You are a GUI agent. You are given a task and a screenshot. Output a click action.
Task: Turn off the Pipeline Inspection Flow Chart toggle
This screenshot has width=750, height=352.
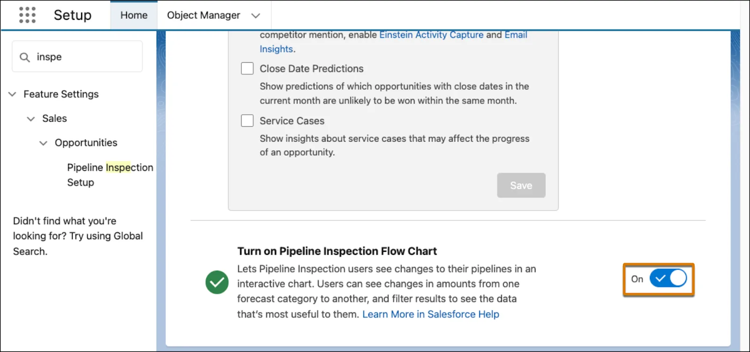668,279
